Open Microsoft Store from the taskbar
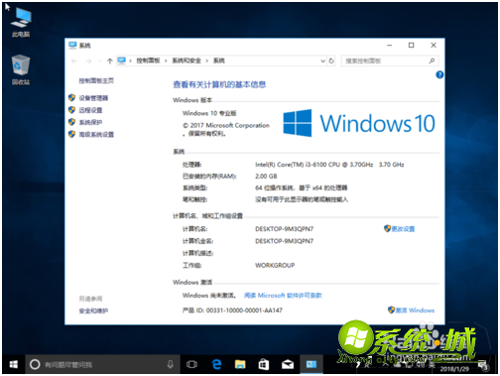The image size is (500, 376). coord(264,364)
